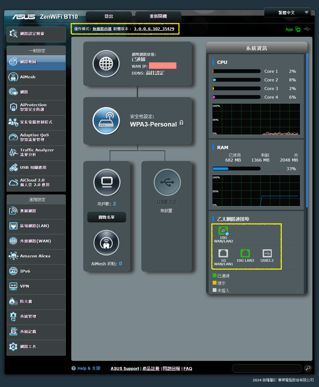The height and width of the screenshot is (387, 319).
Task: Click the CPU usage history graph
Action: click(256, 119)
